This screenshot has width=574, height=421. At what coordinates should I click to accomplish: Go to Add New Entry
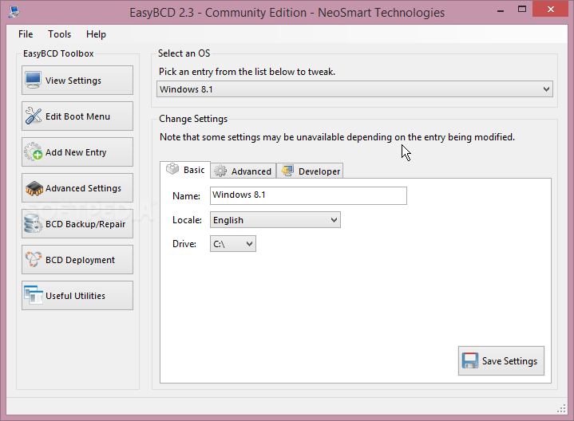click(77, 151)
